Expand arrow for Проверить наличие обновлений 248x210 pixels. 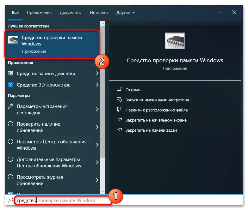click(97, 127)
